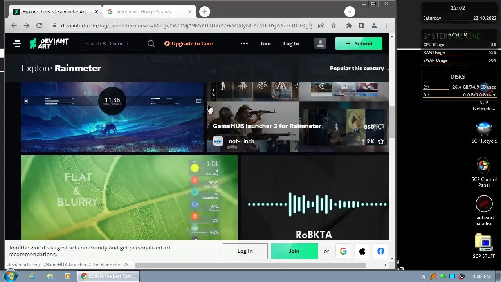Open Chrome's extensions puzzle icon
This screenshot has height=282, width=501.
point(349,25)
